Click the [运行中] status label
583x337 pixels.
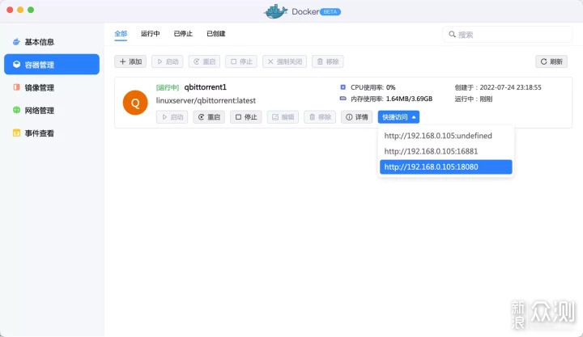[x=168, y=87]
